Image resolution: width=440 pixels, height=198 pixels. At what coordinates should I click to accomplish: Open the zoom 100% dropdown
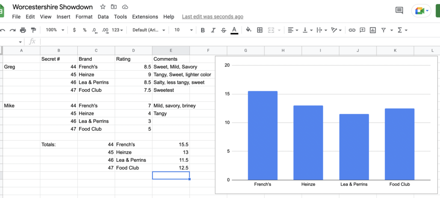[x=55, y=30]
